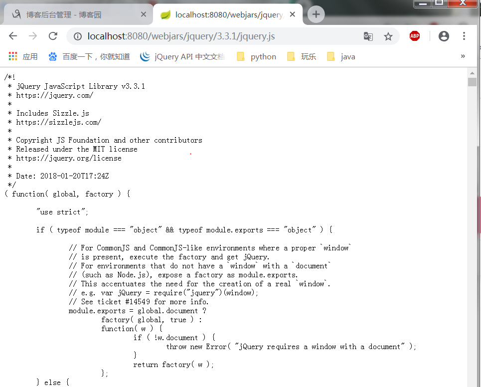Reload the jquery.js page
Image resolution: width=481 pixels, height=387 pixels.
click(53, 36)
